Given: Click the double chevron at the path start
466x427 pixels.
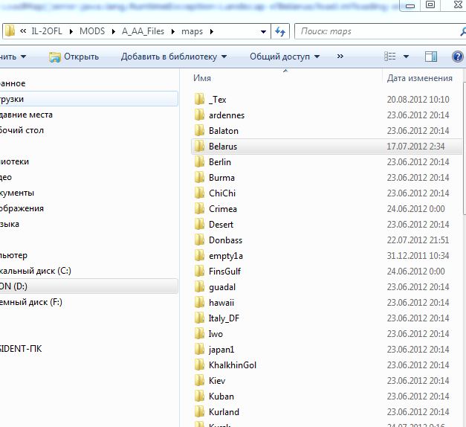Looking at the screenshot, I should point(23,31).
